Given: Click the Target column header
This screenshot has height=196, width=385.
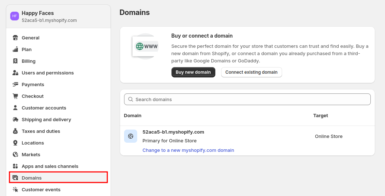Looking at the screenshot, I should 321,115.
